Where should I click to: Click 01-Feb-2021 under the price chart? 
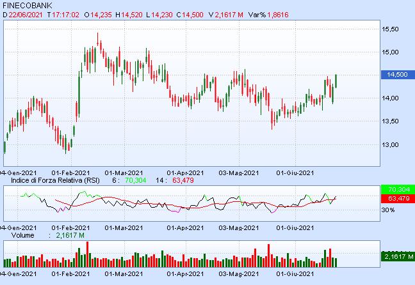(x=70, y=173)
